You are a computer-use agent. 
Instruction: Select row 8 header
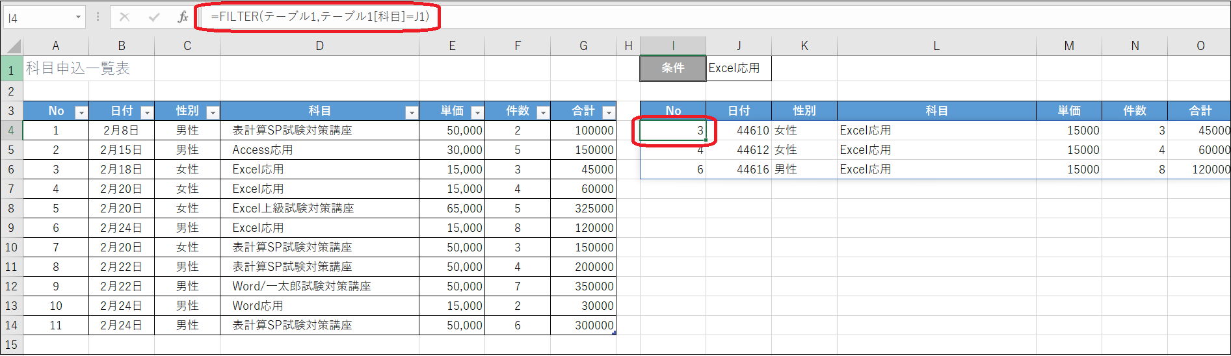click(x=11, y=209)
